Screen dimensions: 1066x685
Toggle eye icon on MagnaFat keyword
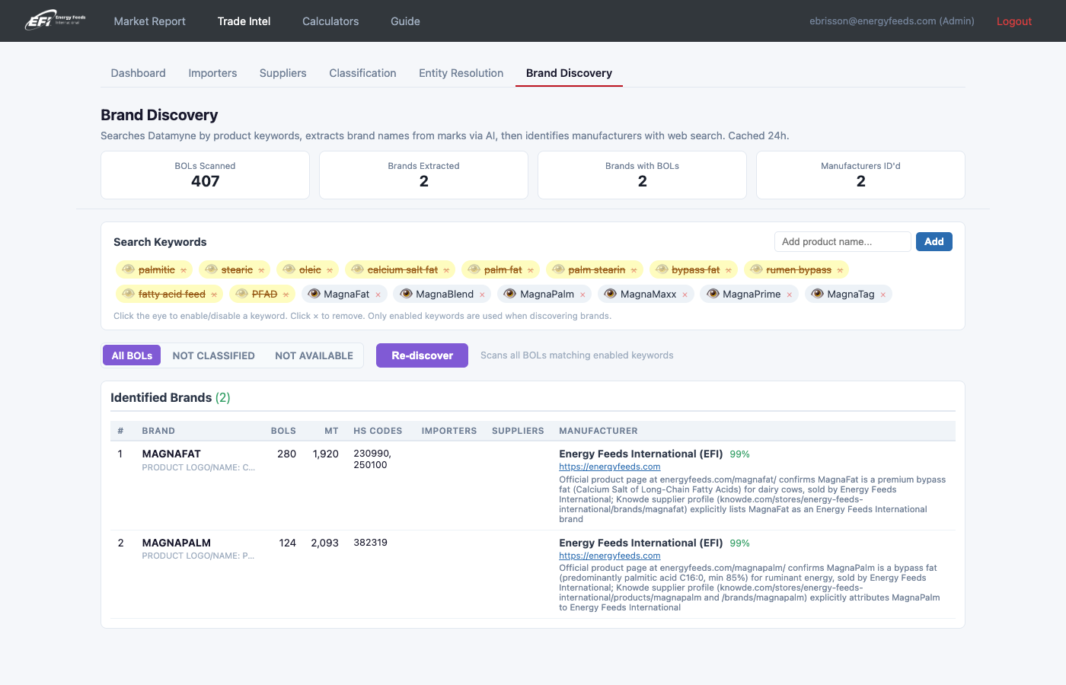click(314, 294)
